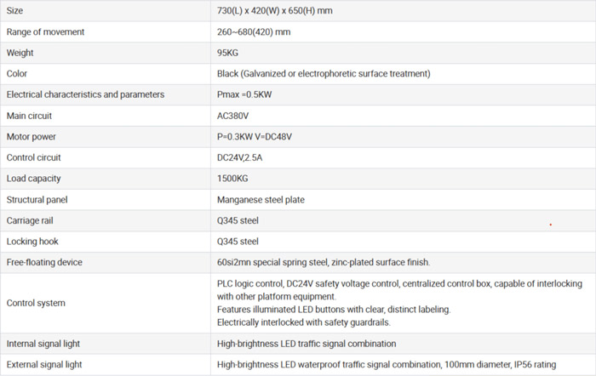Click the Color row label
Screen dimensions: 596x376
pos(17,74)
